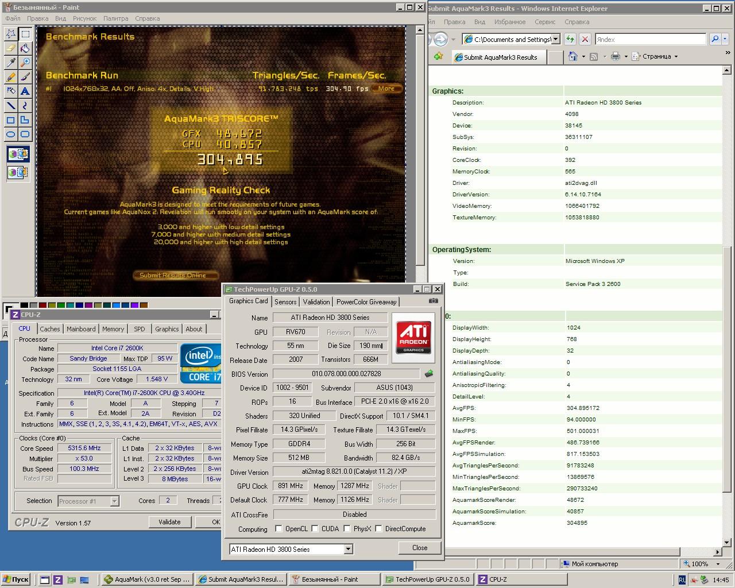Click the BIOS save chip icon in GPU-Z
This screenshot has height=588, width=735.
tap(429, 374)
